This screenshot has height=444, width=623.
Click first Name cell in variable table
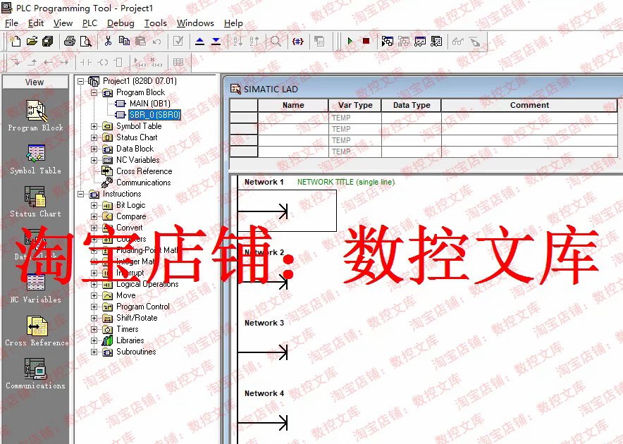(x=293, y=118)
